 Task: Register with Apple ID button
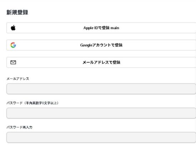(101, 28)
